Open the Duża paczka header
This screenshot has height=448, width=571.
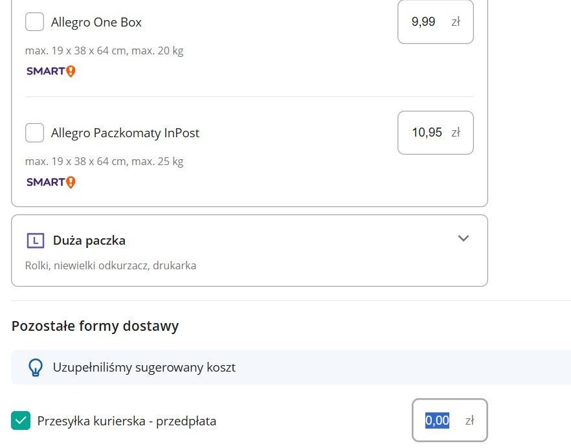pos(89,241)
